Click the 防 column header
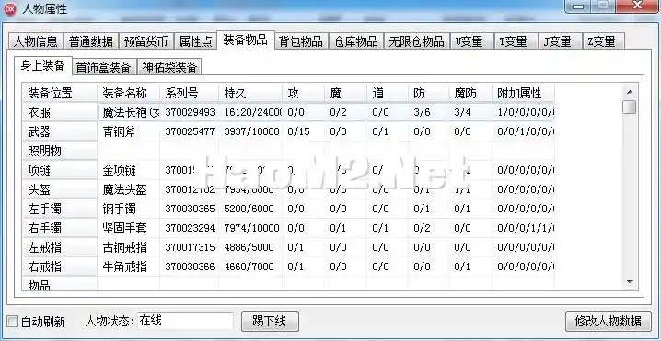The height and width of the screenshot is (341, 661). click(428, 93)
